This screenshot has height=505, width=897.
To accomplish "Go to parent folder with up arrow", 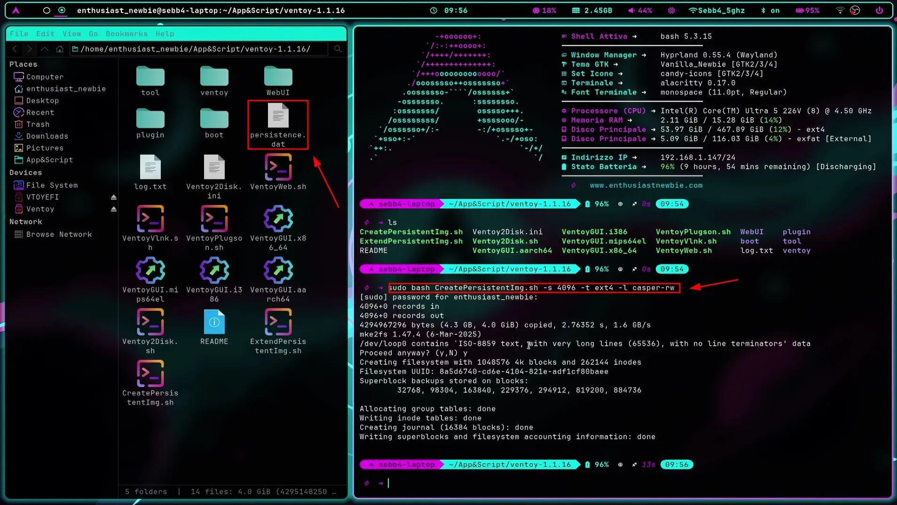I will (x=45, y=49).
